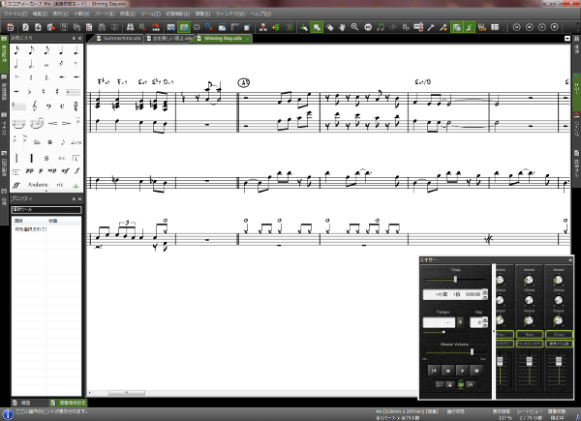This screenshot has height=421, width=581.
Task: Pick the pp dynamic marking
Action: 30,170
